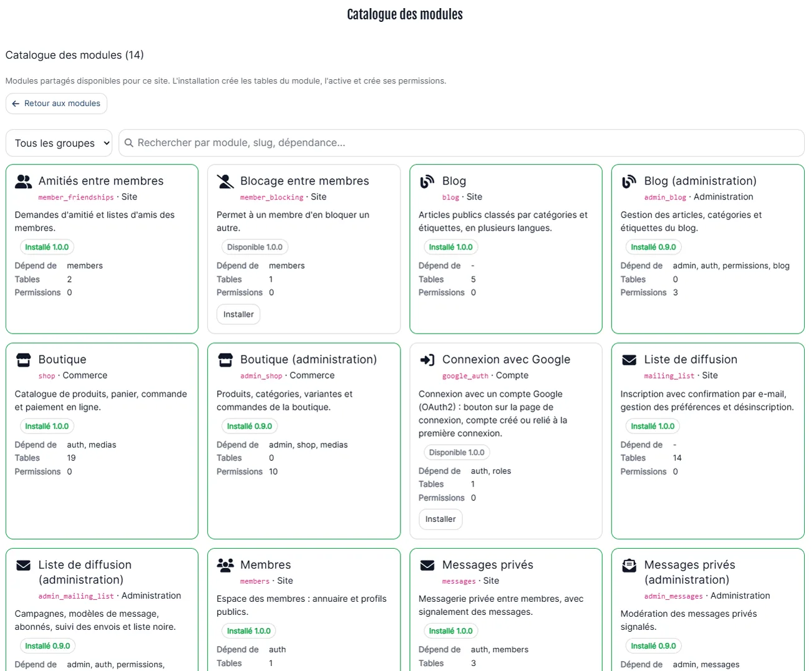
Task: Click the Installé 1.0.0 badge on Amitiés entre membres
Action: (47, 247)
